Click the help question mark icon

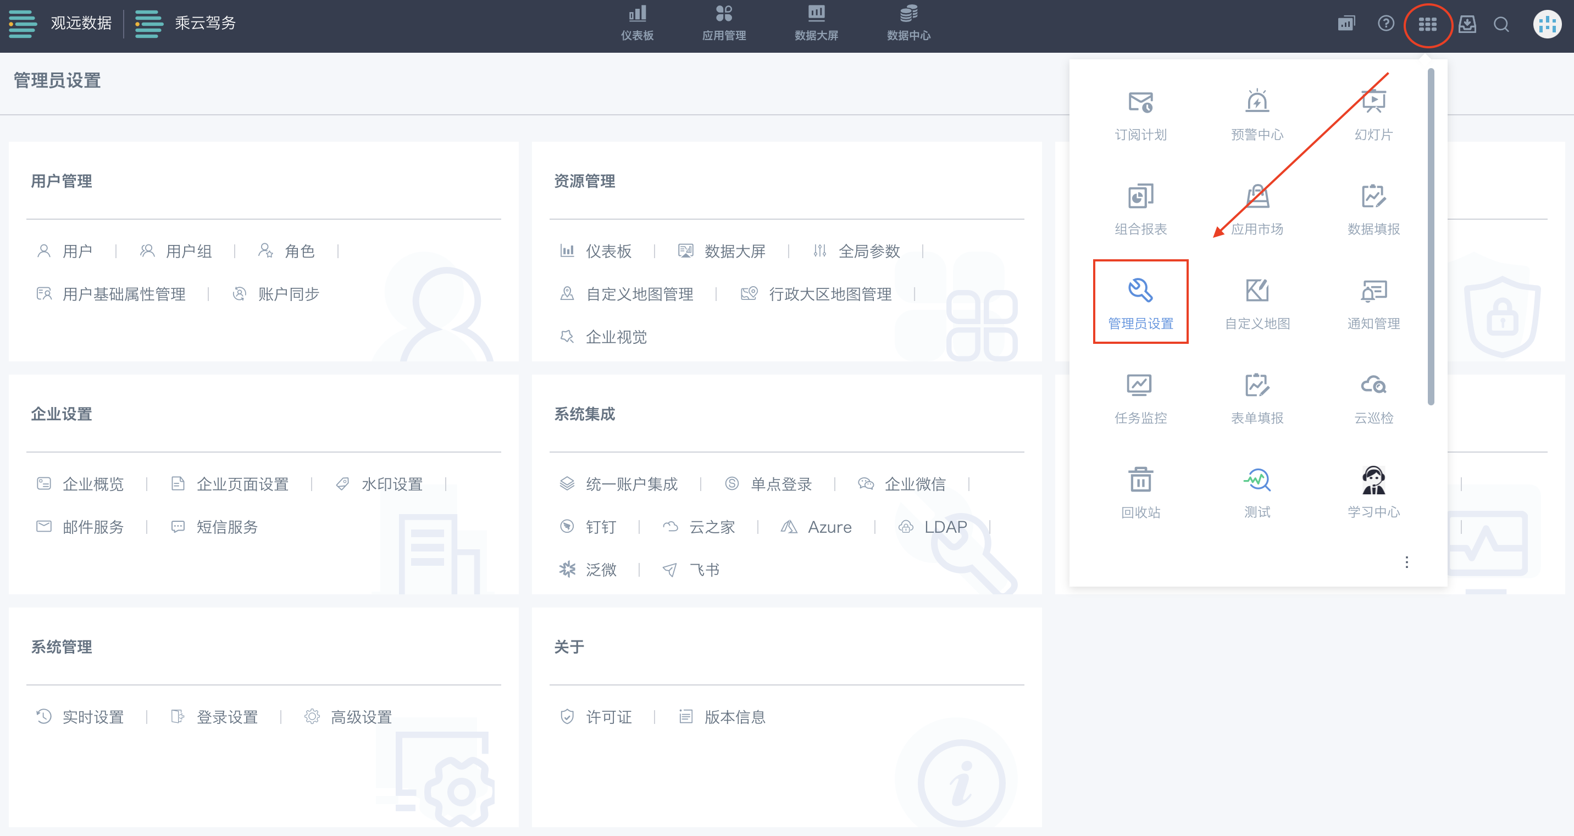(1386, 24)
